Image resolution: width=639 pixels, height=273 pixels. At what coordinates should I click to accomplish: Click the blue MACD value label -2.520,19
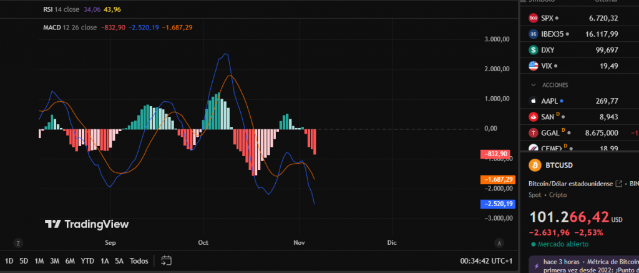497,204
